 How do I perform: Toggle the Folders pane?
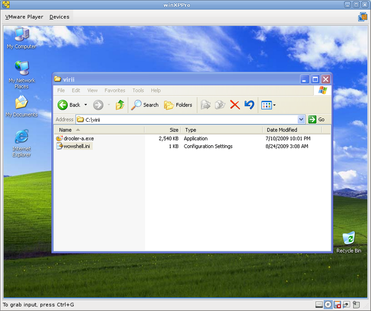point(178,105)
